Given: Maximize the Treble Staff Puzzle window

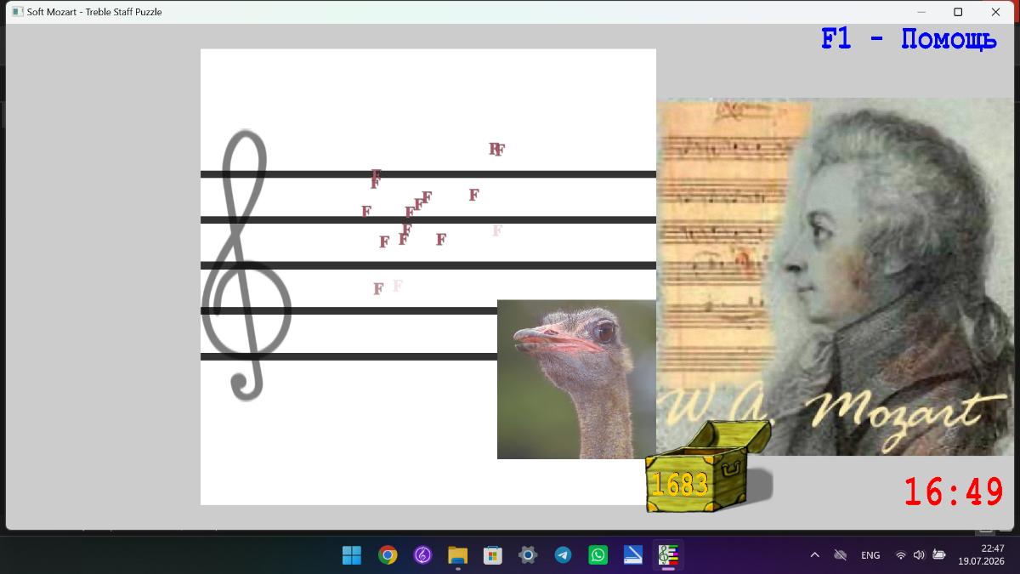Looking at the screenshot, I should click(958, 12).
